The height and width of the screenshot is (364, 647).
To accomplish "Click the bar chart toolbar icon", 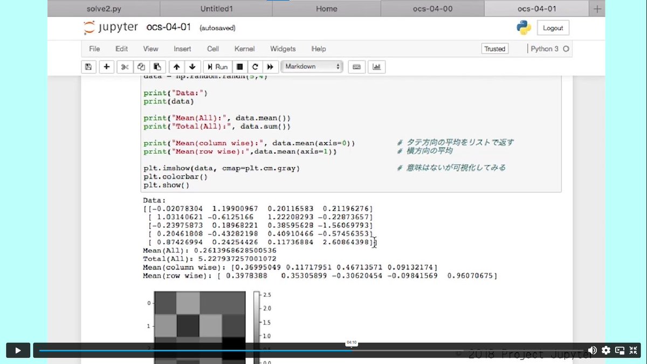I will click(376, 67).
